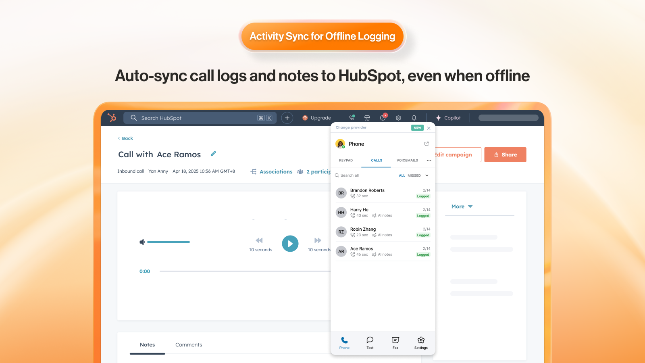
Task: Open Associations
Action: (272, 171)
